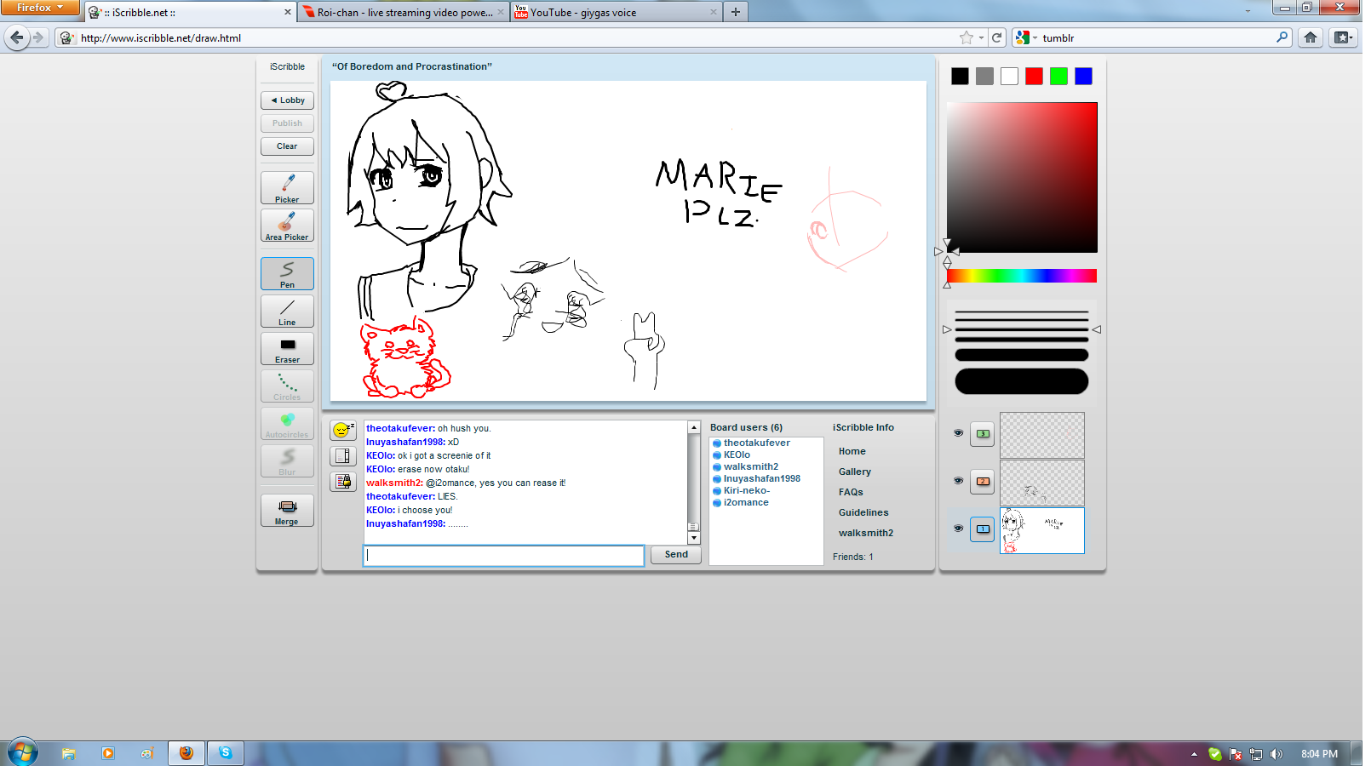The height and width of the screenshot is (766, 1371).
Task: Open Skype from the taskbar
Action: tap(226, 752)
